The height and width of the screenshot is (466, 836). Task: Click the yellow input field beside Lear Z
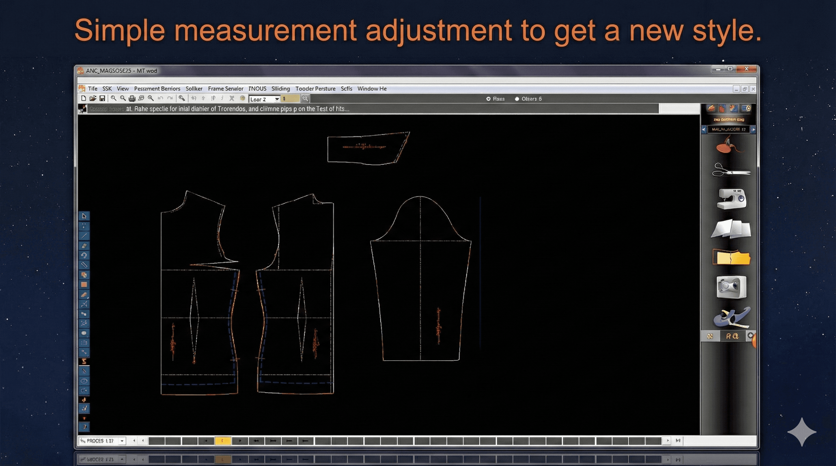(290, 99)
